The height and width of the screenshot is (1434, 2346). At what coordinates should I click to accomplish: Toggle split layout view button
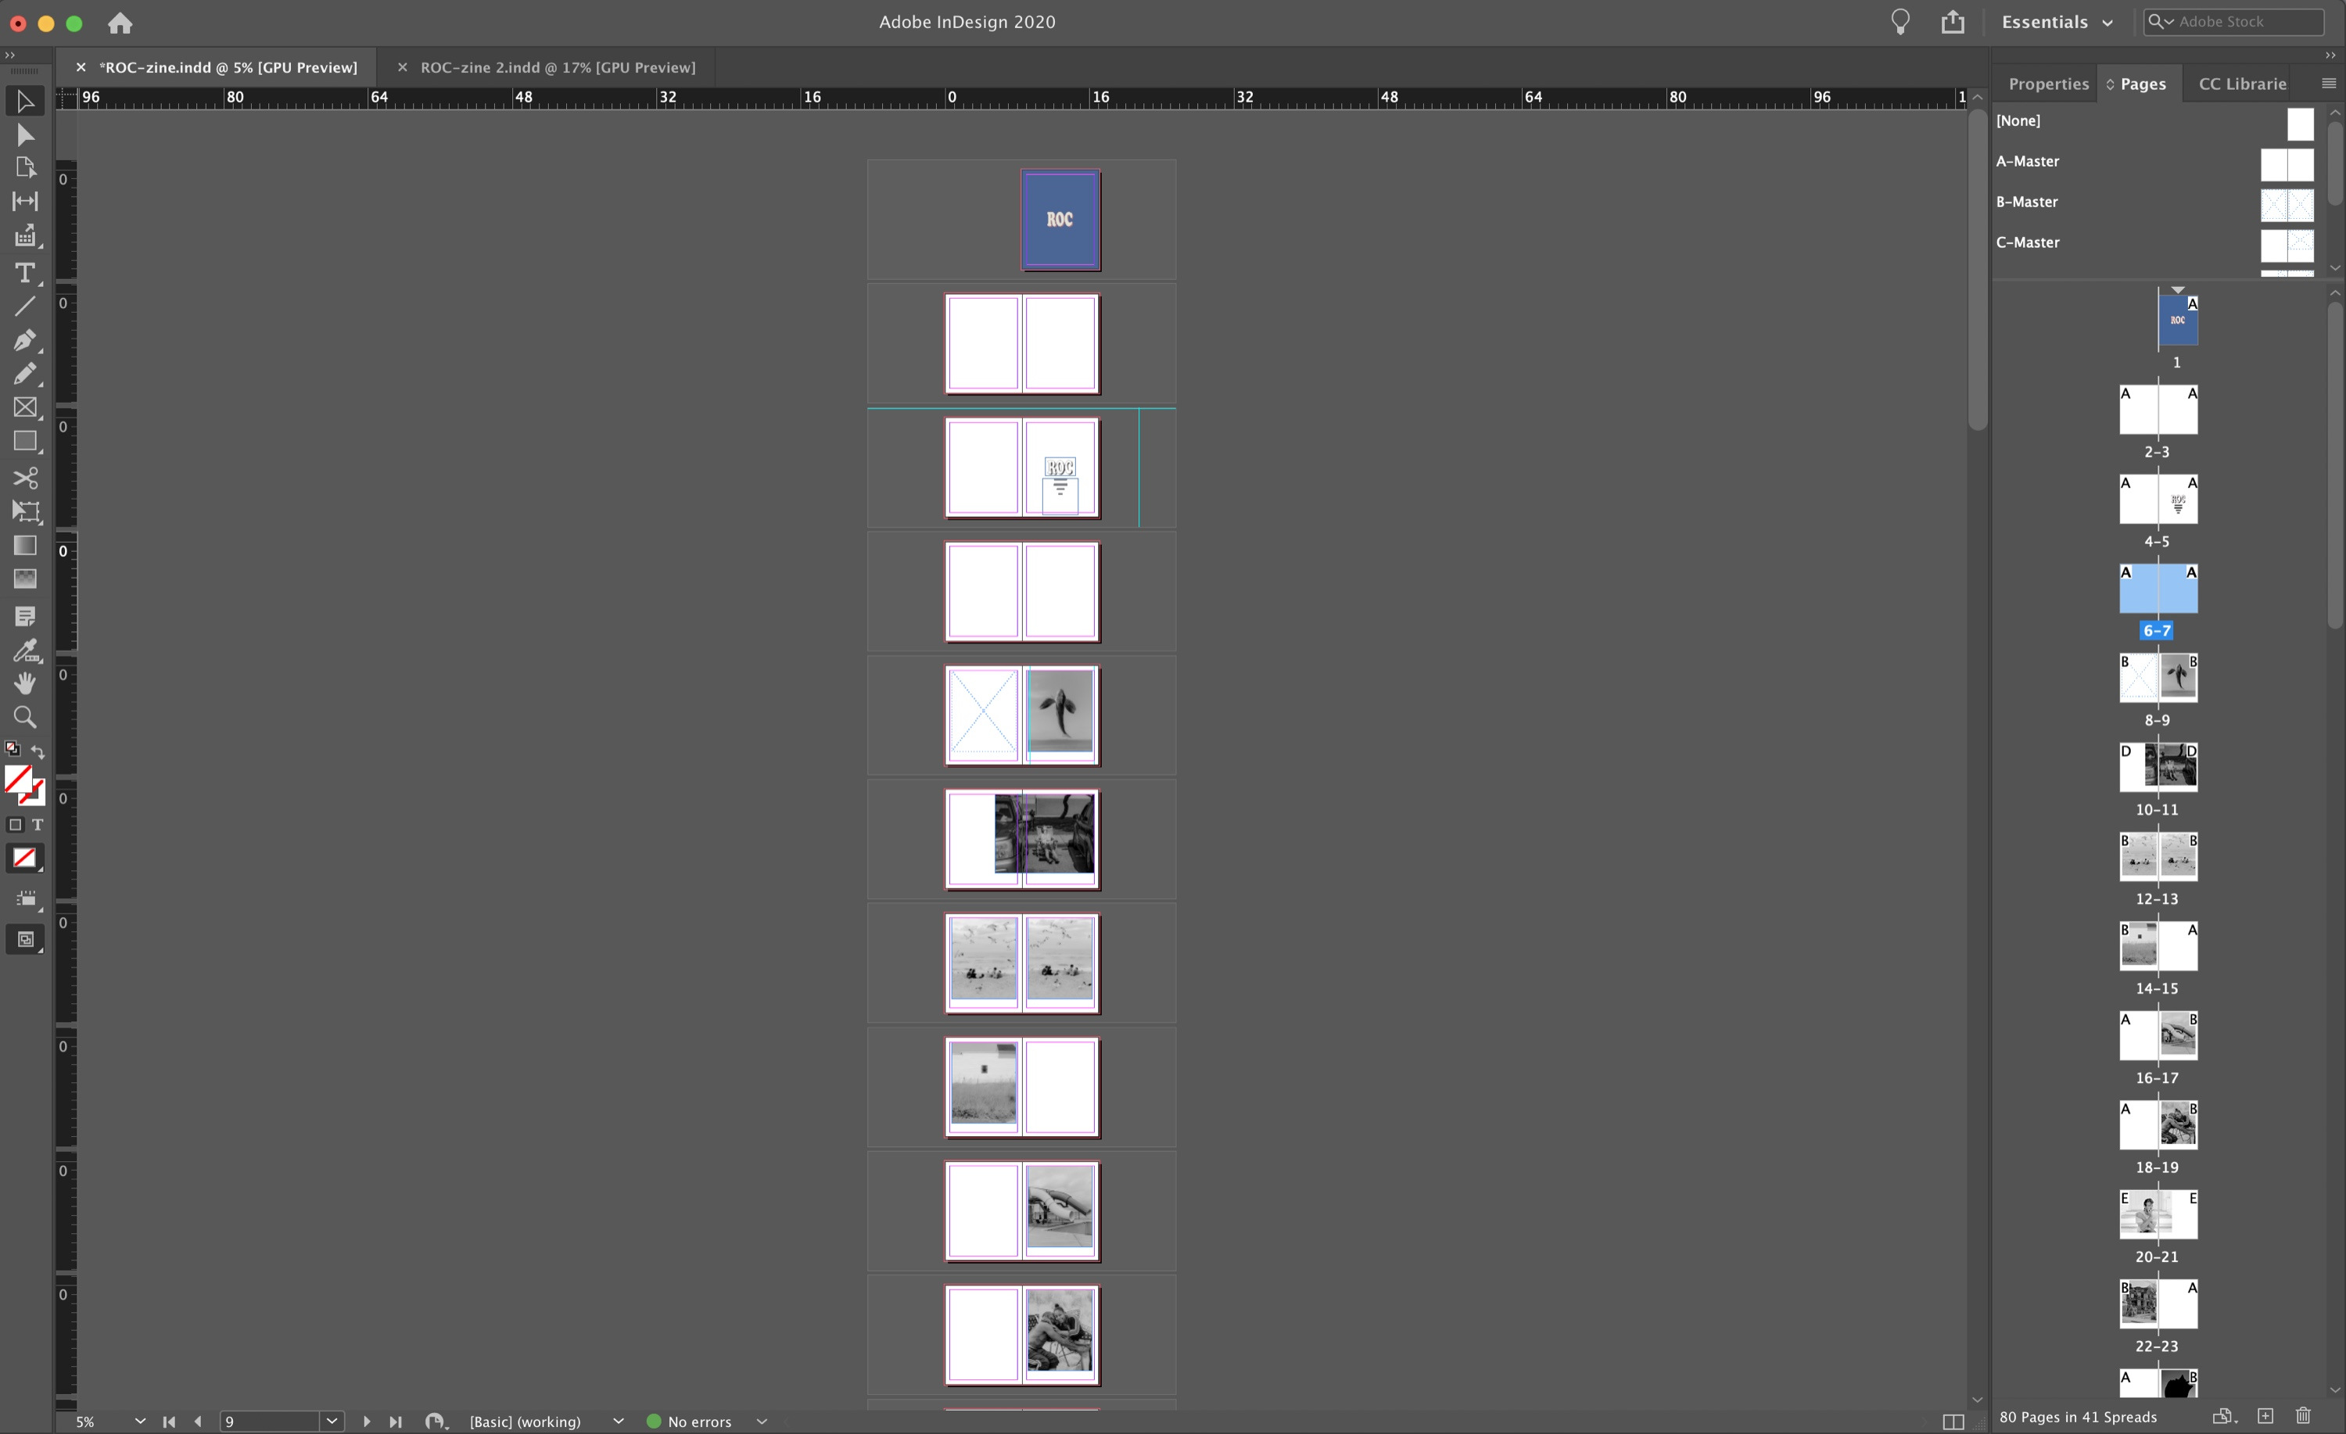click(x=1953, y=1421)
